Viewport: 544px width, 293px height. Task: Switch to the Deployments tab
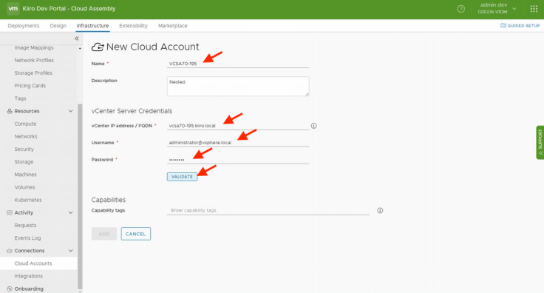(x=24, y=26)
